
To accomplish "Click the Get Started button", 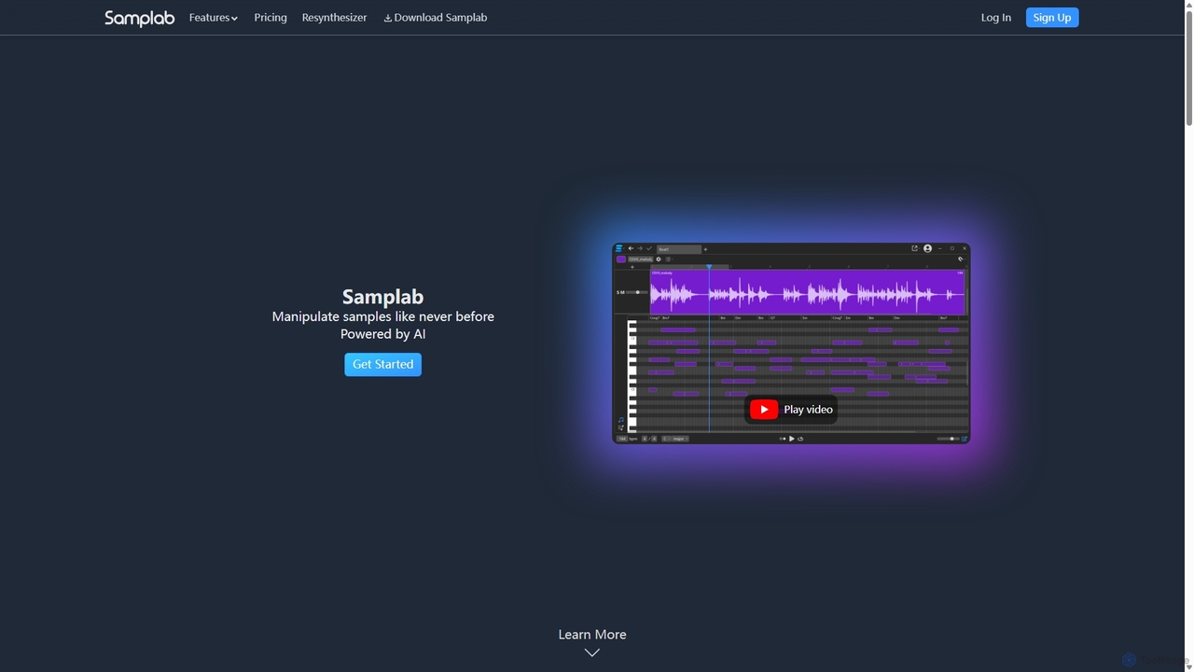I will [382, 364].
